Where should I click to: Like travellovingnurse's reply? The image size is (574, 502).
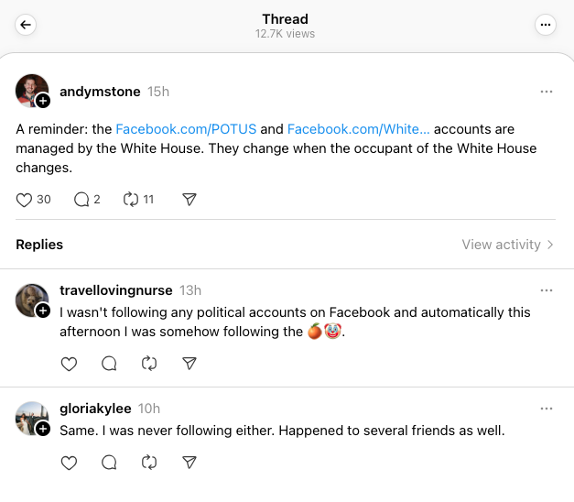(x=69, y=364)
